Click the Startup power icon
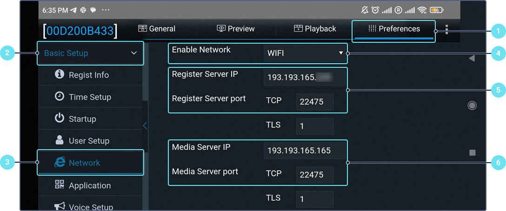This screenshot has height=211, width=506. 60,118
